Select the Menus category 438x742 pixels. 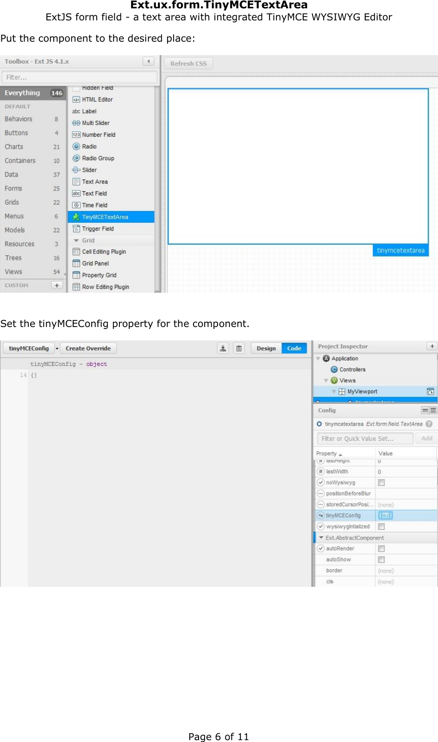(33, 216)
